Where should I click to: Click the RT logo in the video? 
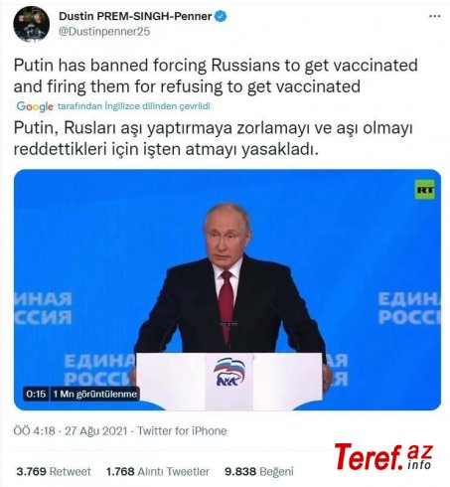point(425,190)
